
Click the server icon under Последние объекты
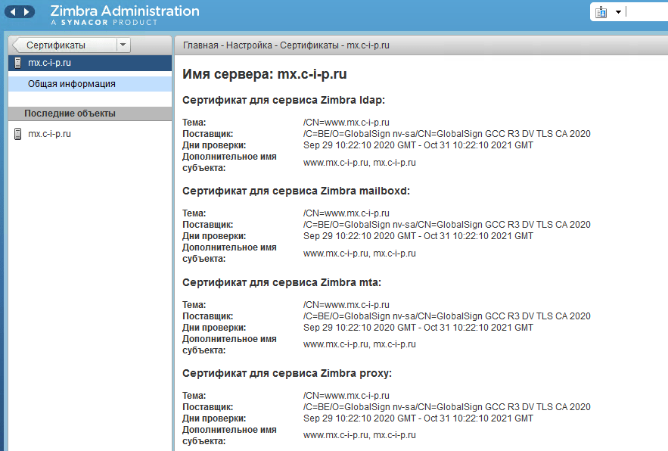(x=17, y=134)
